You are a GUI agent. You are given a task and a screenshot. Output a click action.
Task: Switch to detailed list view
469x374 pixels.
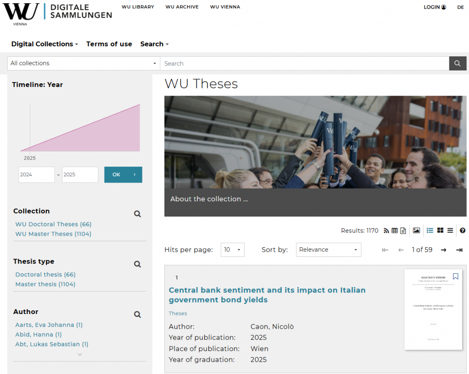click(430, 231)
